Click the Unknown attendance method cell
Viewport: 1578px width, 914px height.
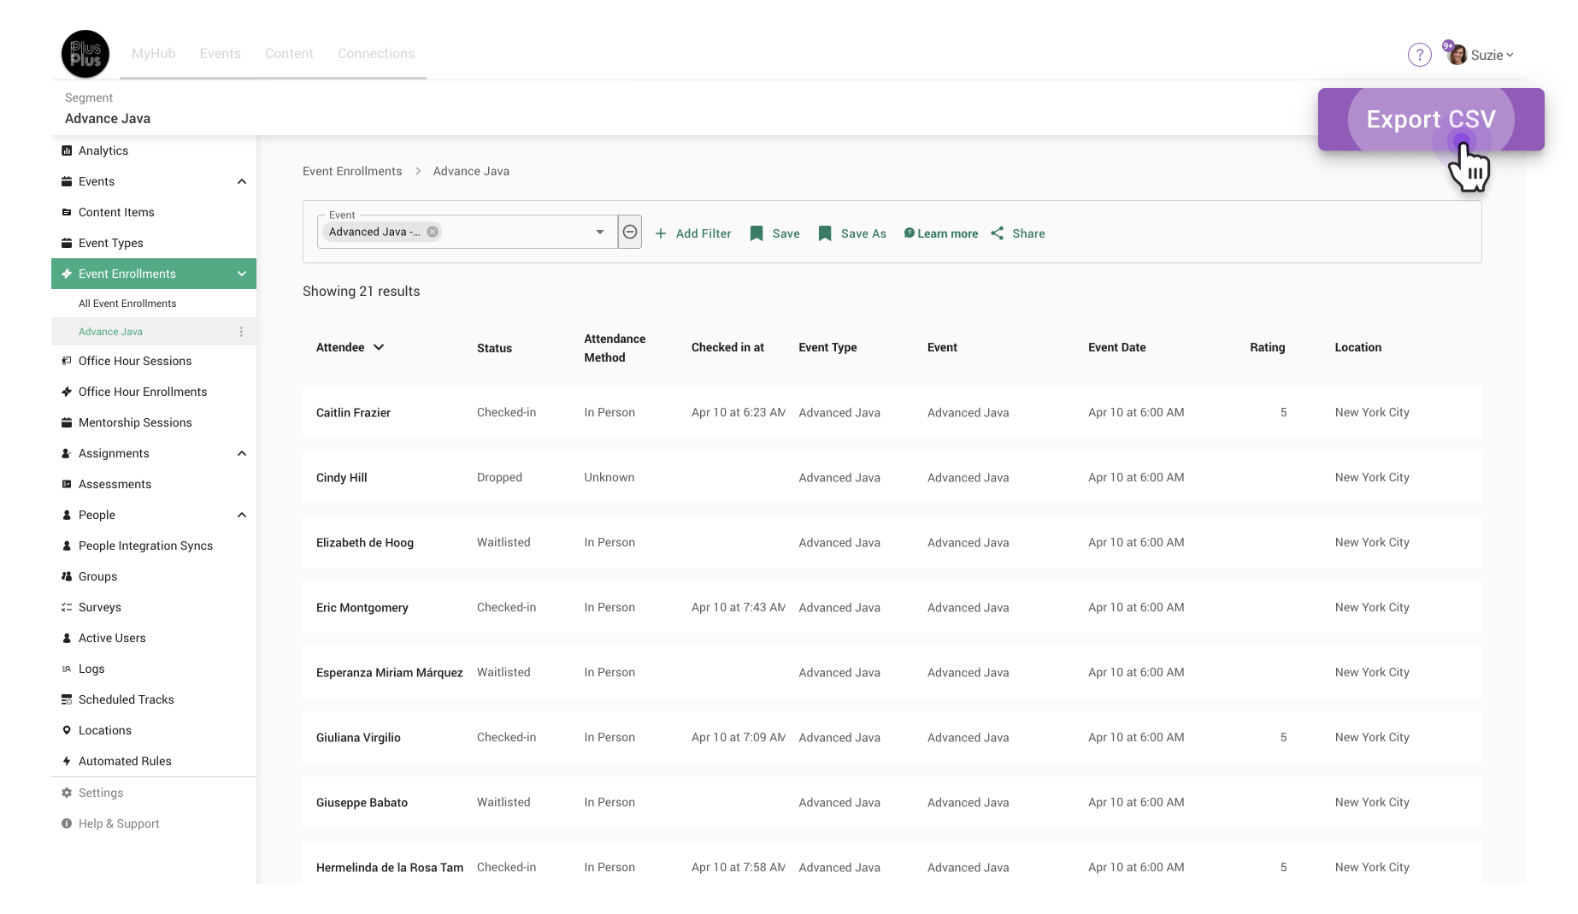point(609,477)
